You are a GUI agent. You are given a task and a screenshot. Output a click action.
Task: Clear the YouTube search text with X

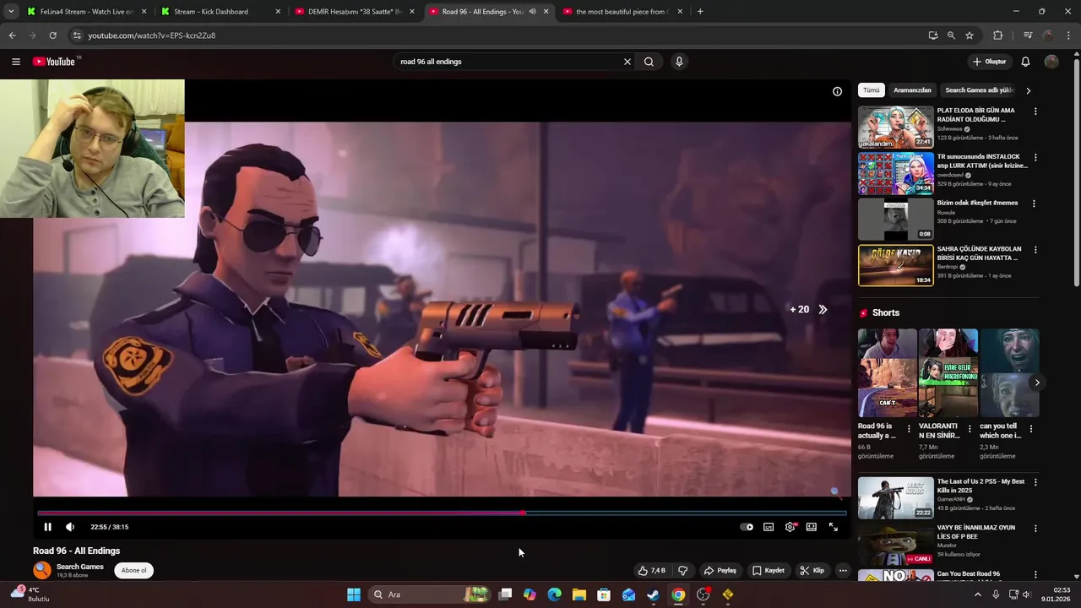click(627, 62)
